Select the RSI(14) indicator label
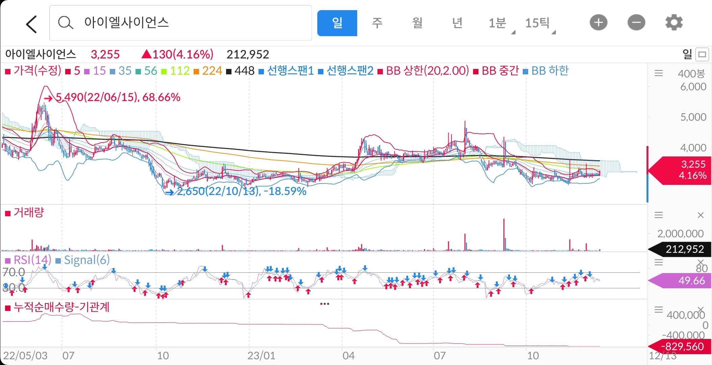Viewport: 712px width, 365px height. [x=28, y=260]
